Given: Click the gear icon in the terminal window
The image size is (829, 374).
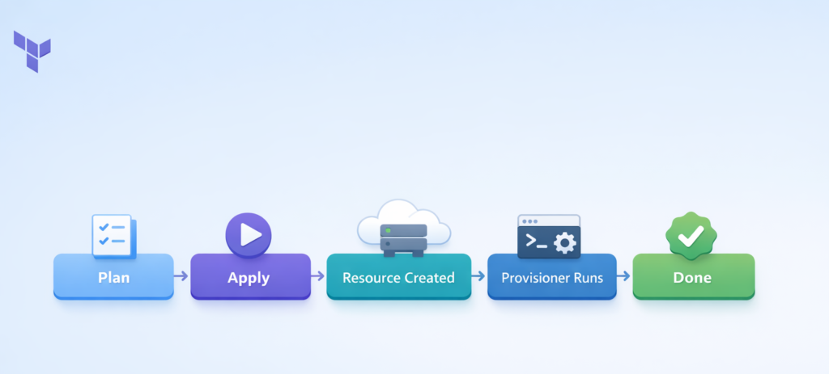Looking at the screenshot, I should (x=563, y=242).
